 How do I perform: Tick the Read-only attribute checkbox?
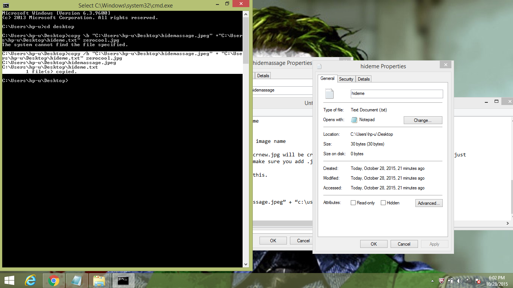point(353,203)
